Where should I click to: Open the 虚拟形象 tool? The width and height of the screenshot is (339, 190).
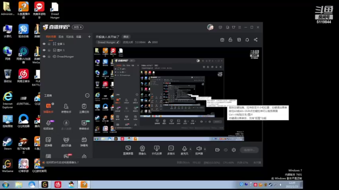point(66,142)
